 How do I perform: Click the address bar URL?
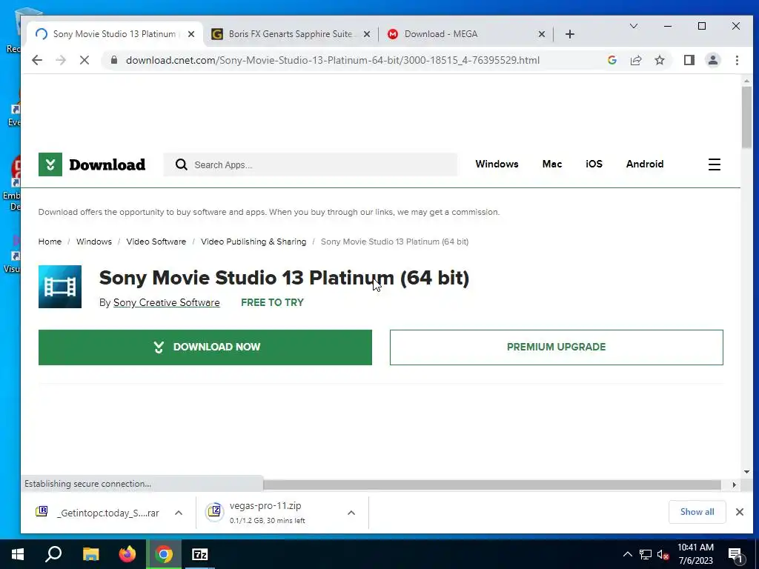pos(333,60)
